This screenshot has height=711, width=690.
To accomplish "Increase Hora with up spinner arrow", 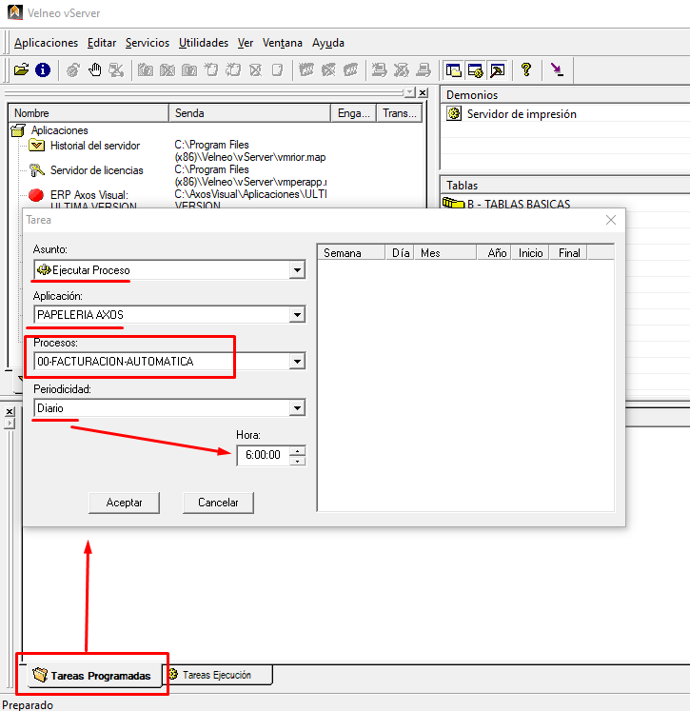I will 297,451.
